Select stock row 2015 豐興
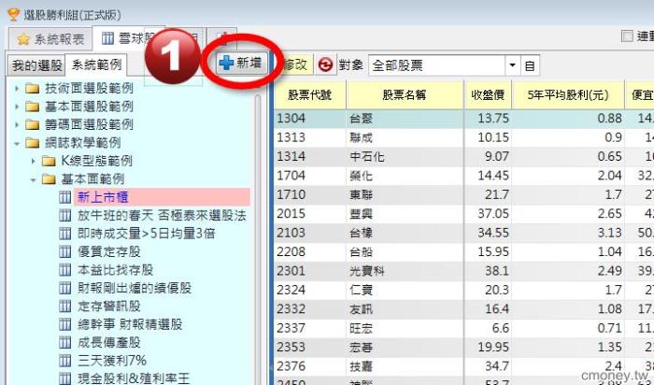This screenshot has width=654, height=385. pyautogui.click(x=463, y=214)
